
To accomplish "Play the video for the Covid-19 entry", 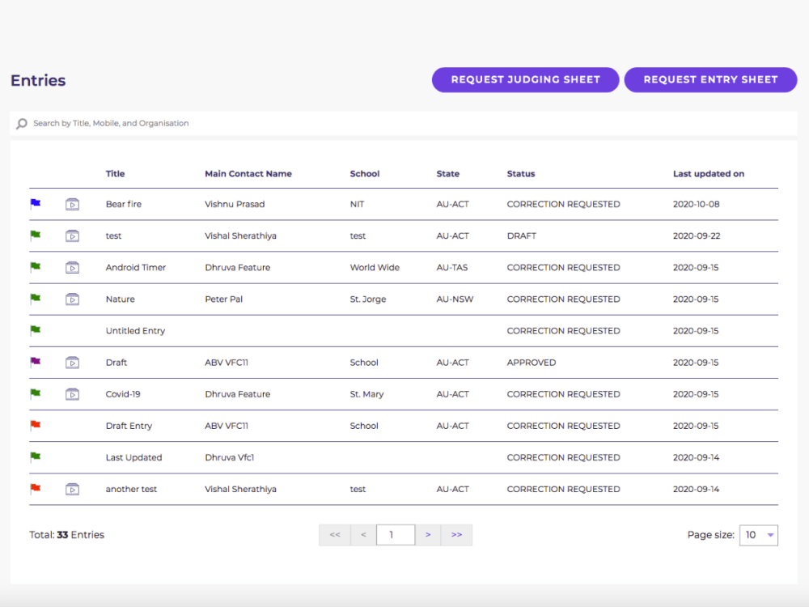I will click(x=72, y=393).
